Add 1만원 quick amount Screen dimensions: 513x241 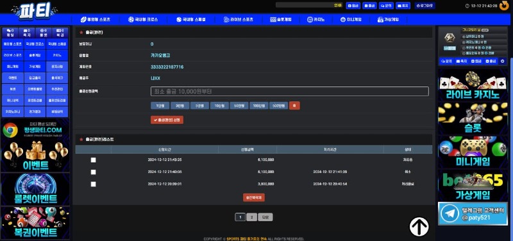(x=160, y=106)
